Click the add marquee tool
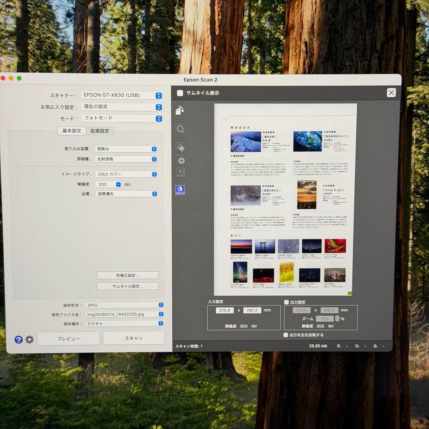Viewport: 429px width, 429px height. click(x=180, y=160)
